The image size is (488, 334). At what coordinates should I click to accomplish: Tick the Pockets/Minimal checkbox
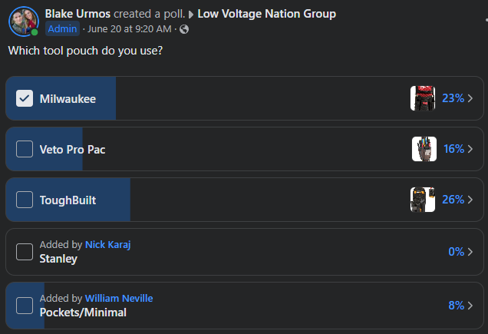[x=25, y=305]
